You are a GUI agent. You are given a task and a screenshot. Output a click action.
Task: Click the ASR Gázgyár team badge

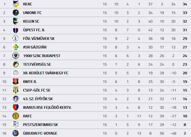[x=16, y=47]
